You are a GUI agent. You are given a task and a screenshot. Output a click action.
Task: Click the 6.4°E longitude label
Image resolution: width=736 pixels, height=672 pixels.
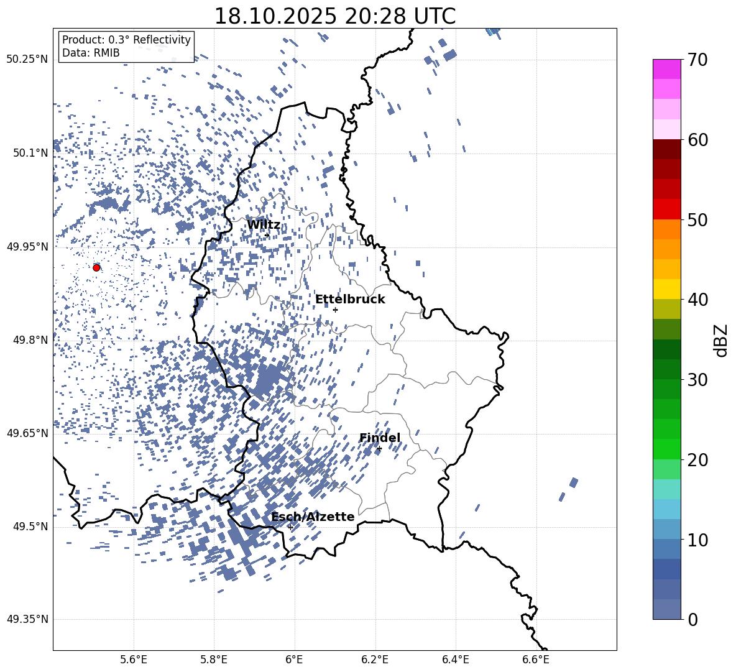[455, 660]
